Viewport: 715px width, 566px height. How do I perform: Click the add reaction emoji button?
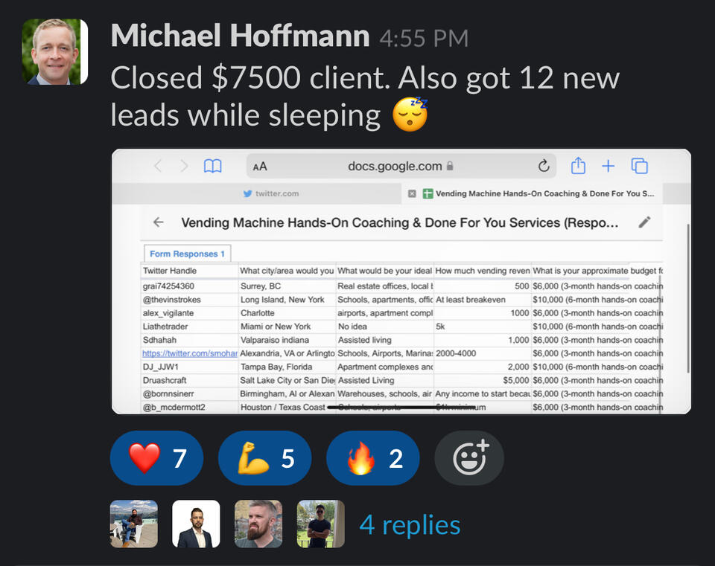click(x=468, y=458)
